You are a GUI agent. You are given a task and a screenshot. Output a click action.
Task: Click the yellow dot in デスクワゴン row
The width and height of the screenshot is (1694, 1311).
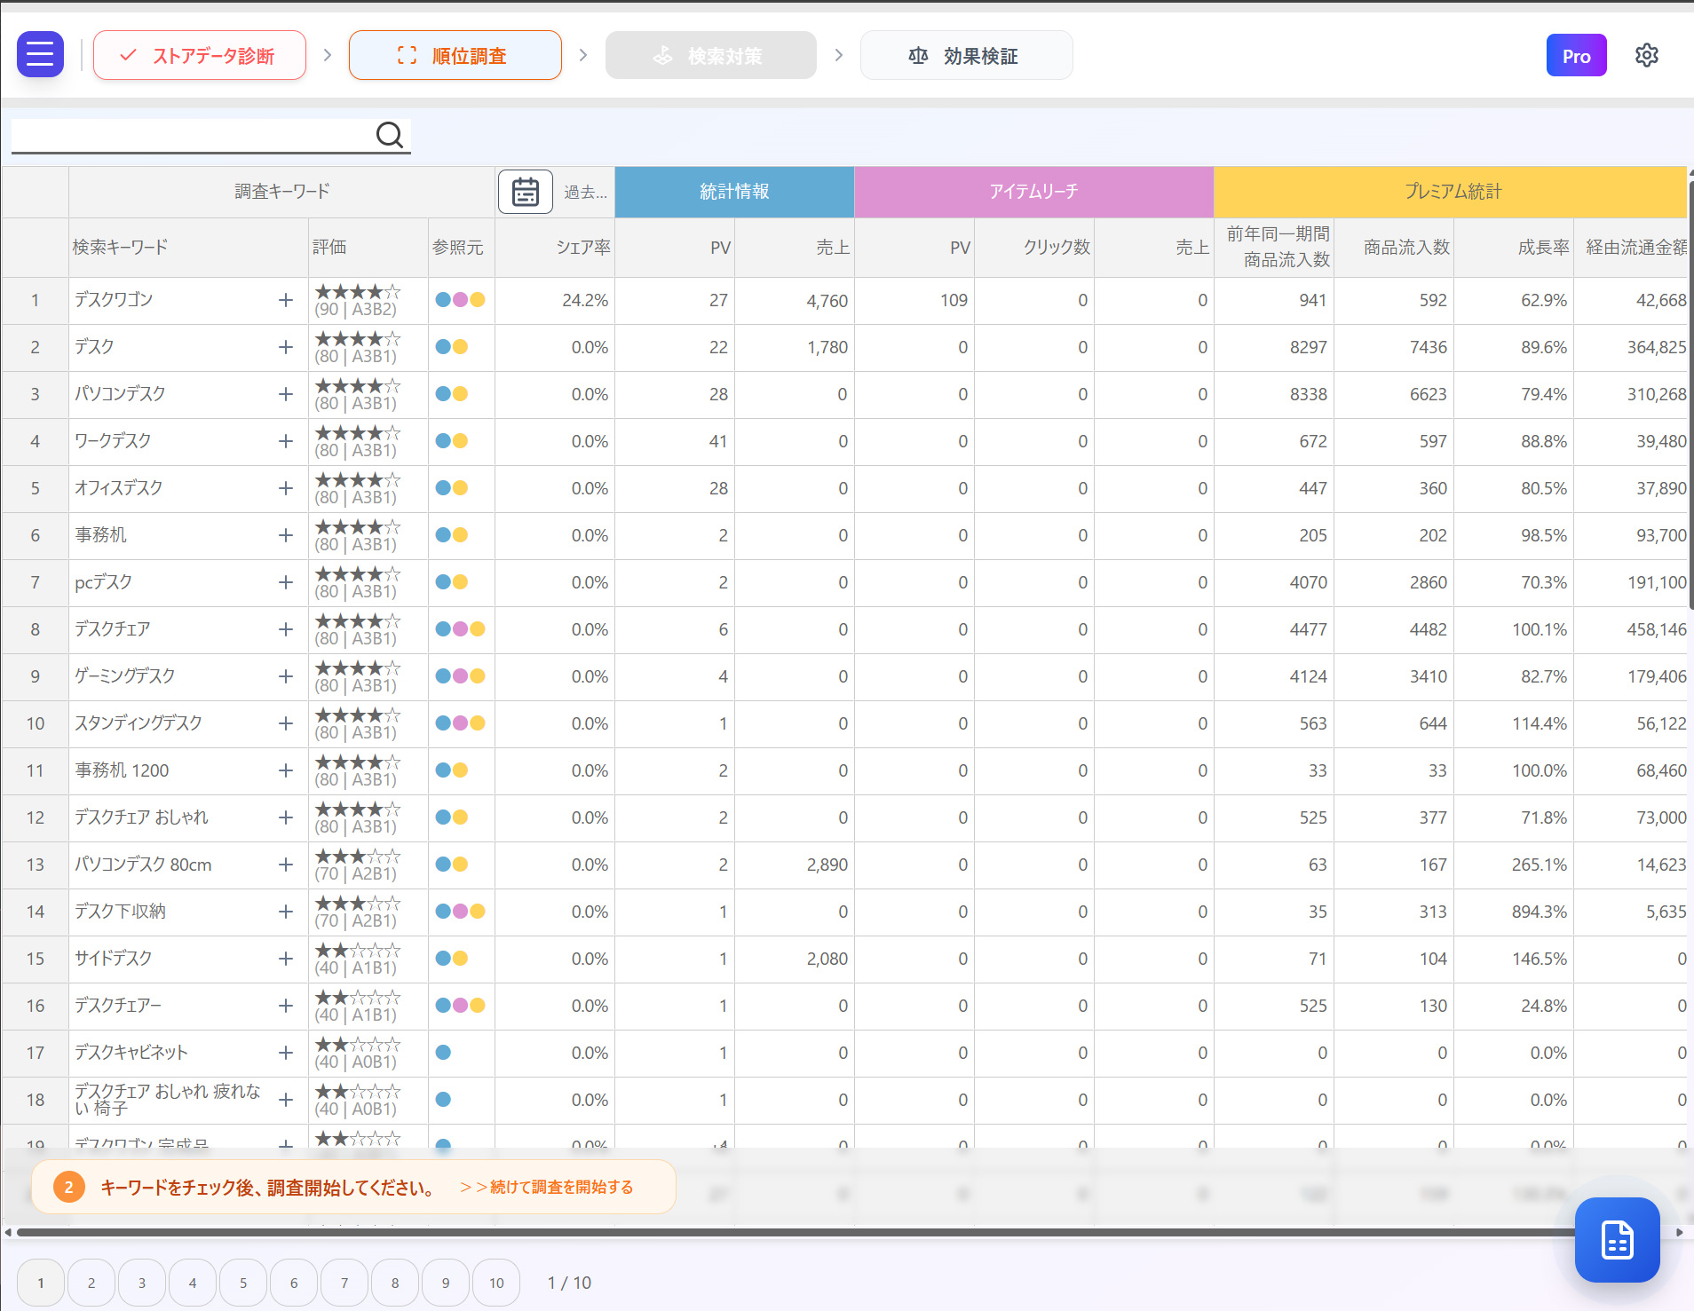478,300
